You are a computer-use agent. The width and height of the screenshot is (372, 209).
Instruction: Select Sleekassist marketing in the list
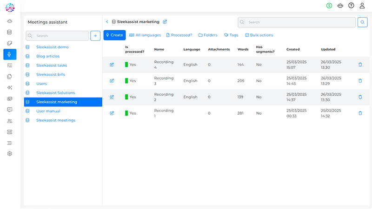click(63, 102)
